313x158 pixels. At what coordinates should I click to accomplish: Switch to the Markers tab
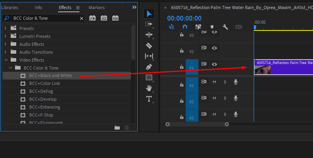tap(96, 8)
